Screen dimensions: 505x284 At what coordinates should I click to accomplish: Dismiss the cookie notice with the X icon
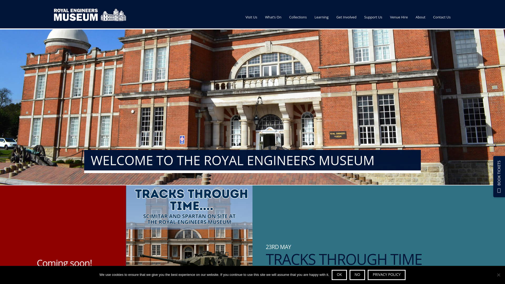[498, 275]
